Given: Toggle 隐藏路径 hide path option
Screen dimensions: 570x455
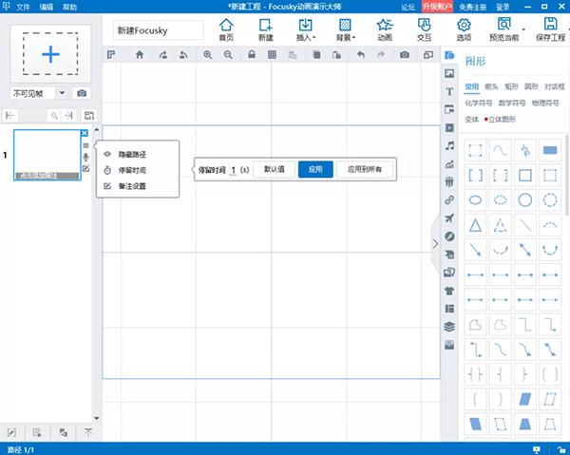Looking at the screenshot, I should click(x=132, y=154).
